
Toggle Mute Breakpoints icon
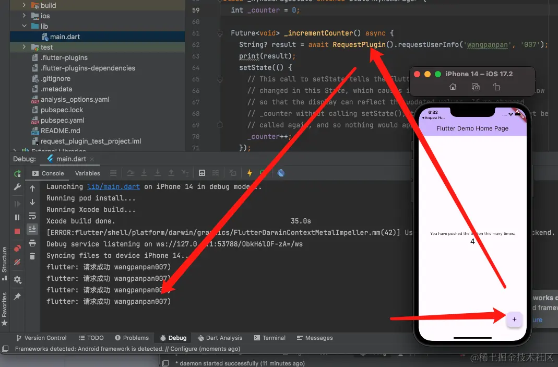(17, 262)
